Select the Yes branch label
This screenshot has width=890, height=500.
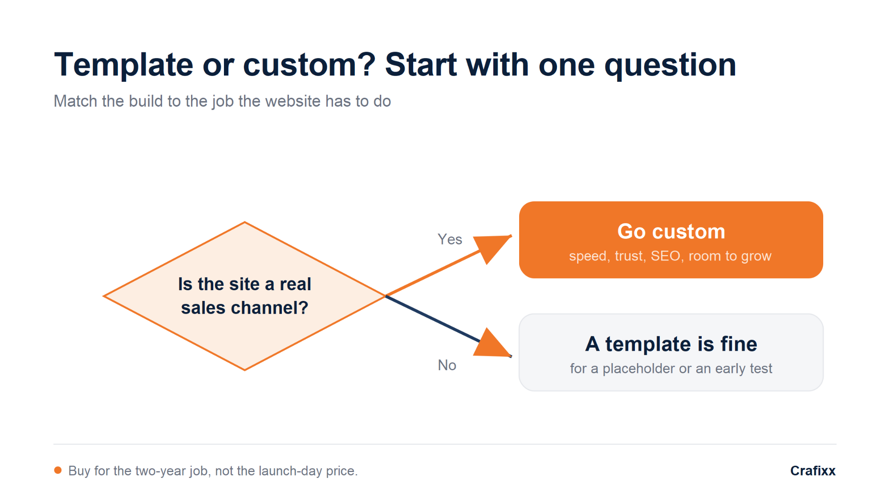[450, 240]
